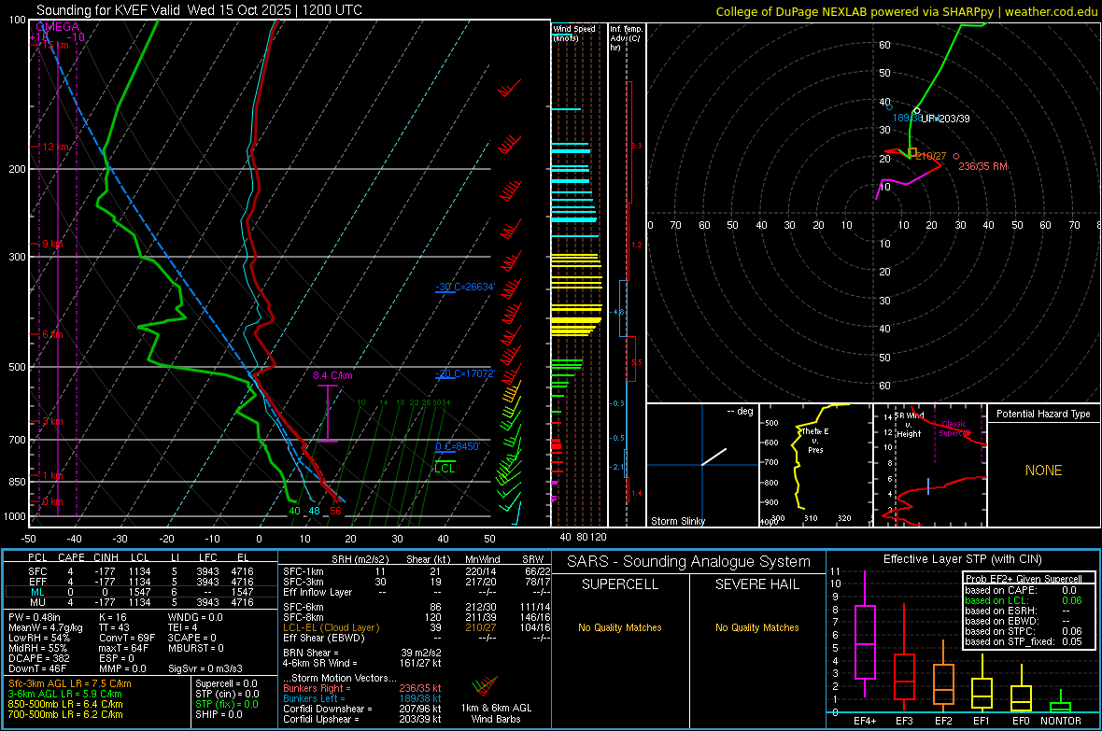Click the 236/35 RM hodograph label
The height and width of the screenshot is (731, 1102).
pyautogui.click(x=983, y=166)
